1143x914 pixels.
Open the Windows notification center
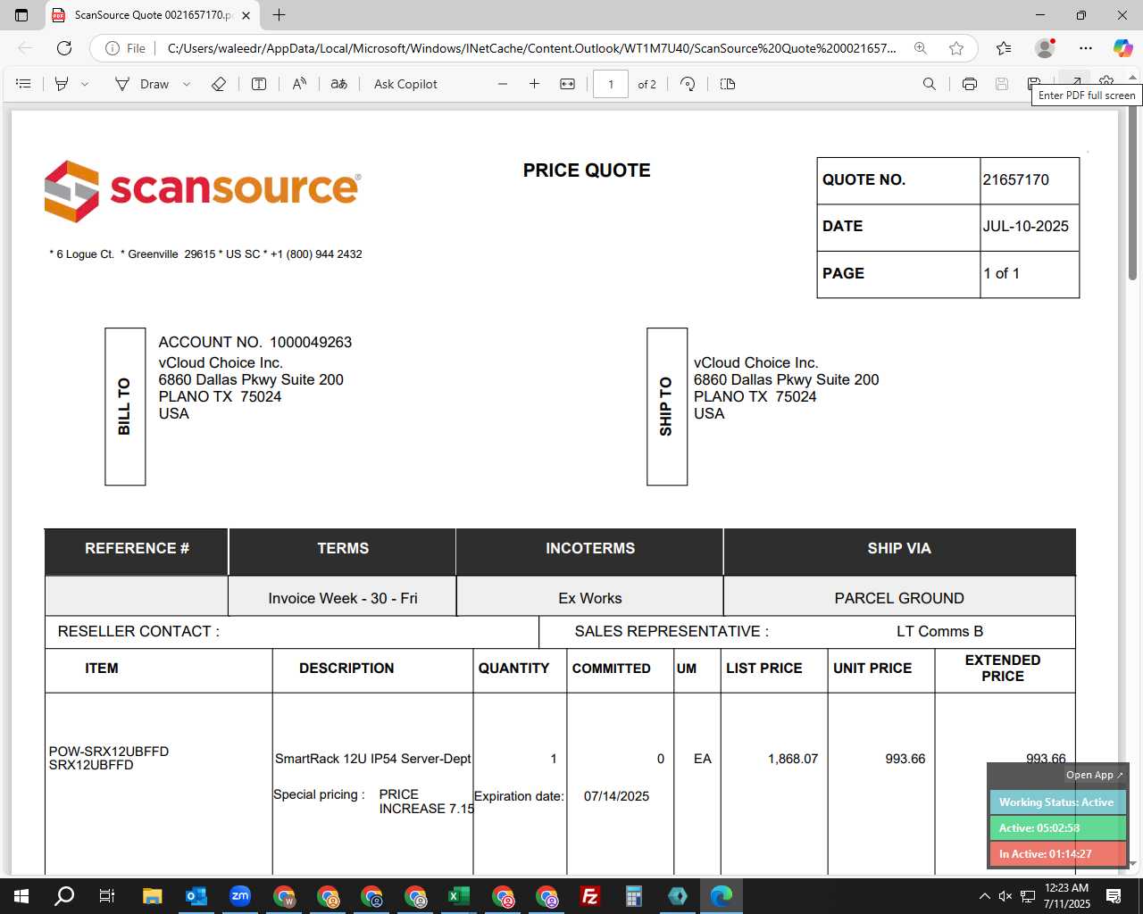1114,896
